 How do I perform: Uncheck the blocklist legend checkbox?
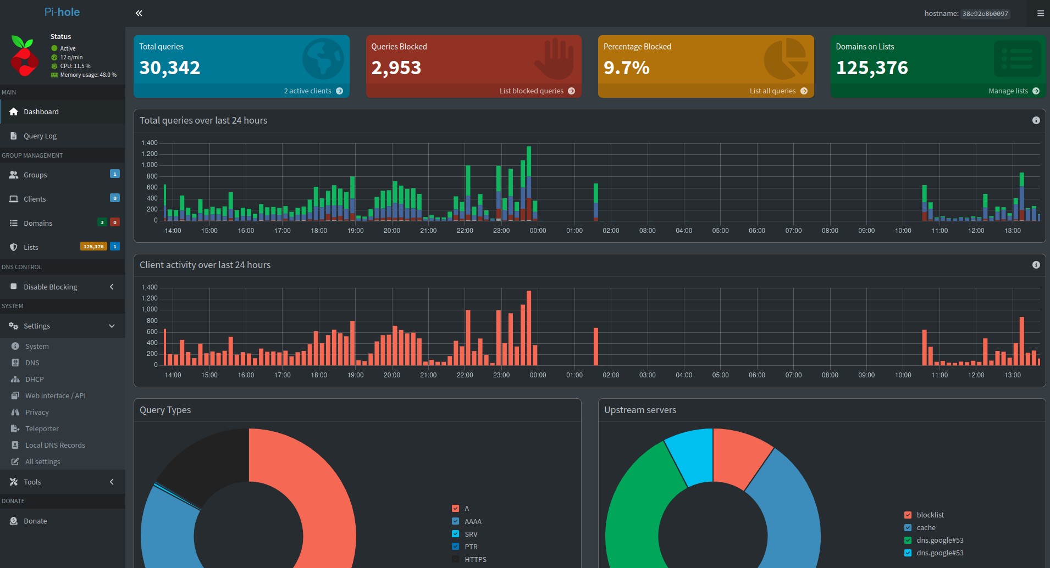click(908, 515)
